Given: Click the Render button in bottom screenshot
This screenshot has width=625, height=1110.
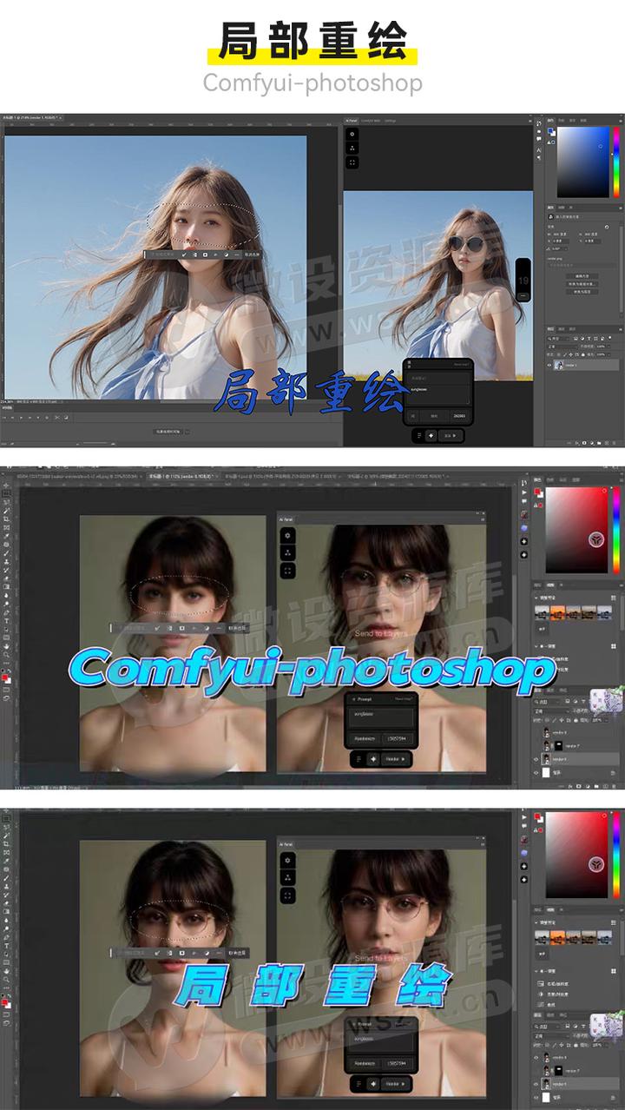Looking at the screenshot, I should [397, 1084].
